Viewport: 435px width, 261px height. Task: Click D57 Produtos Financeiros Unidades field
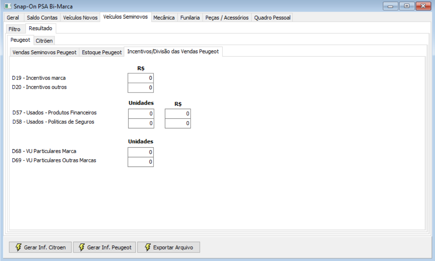tap(141, 114)
